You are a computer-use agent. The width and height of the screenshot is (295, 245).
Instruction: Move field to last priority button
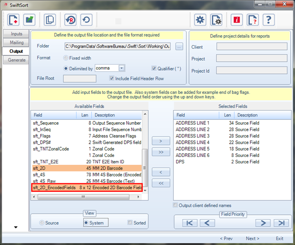point(281,223)
